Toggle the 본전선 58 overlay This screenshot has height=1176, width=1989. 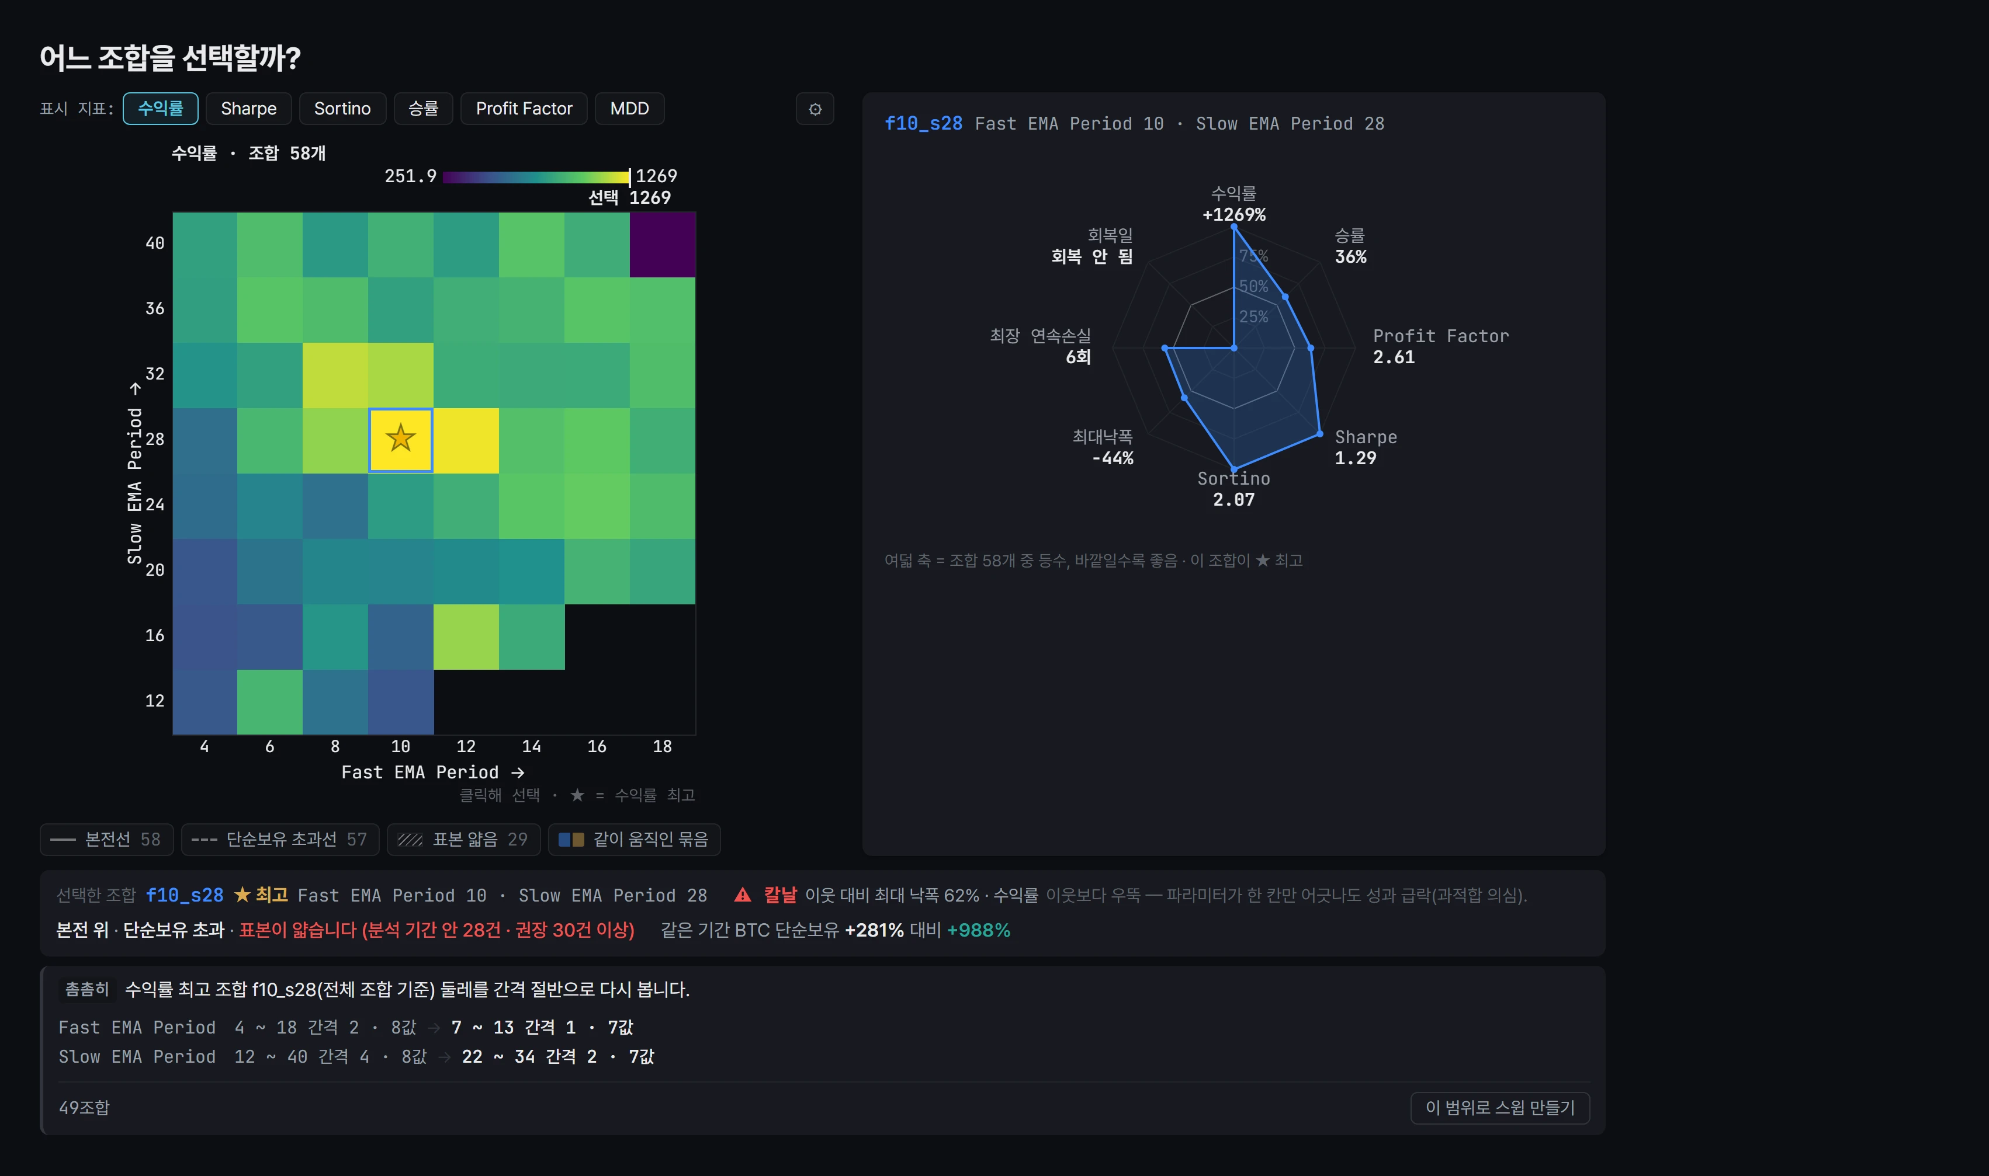click(x=106, y=839)
